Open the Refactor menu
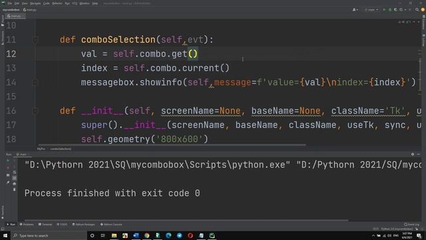Image resolution: width=426 pixels, height=240 pixels. (x=57, y=3)
